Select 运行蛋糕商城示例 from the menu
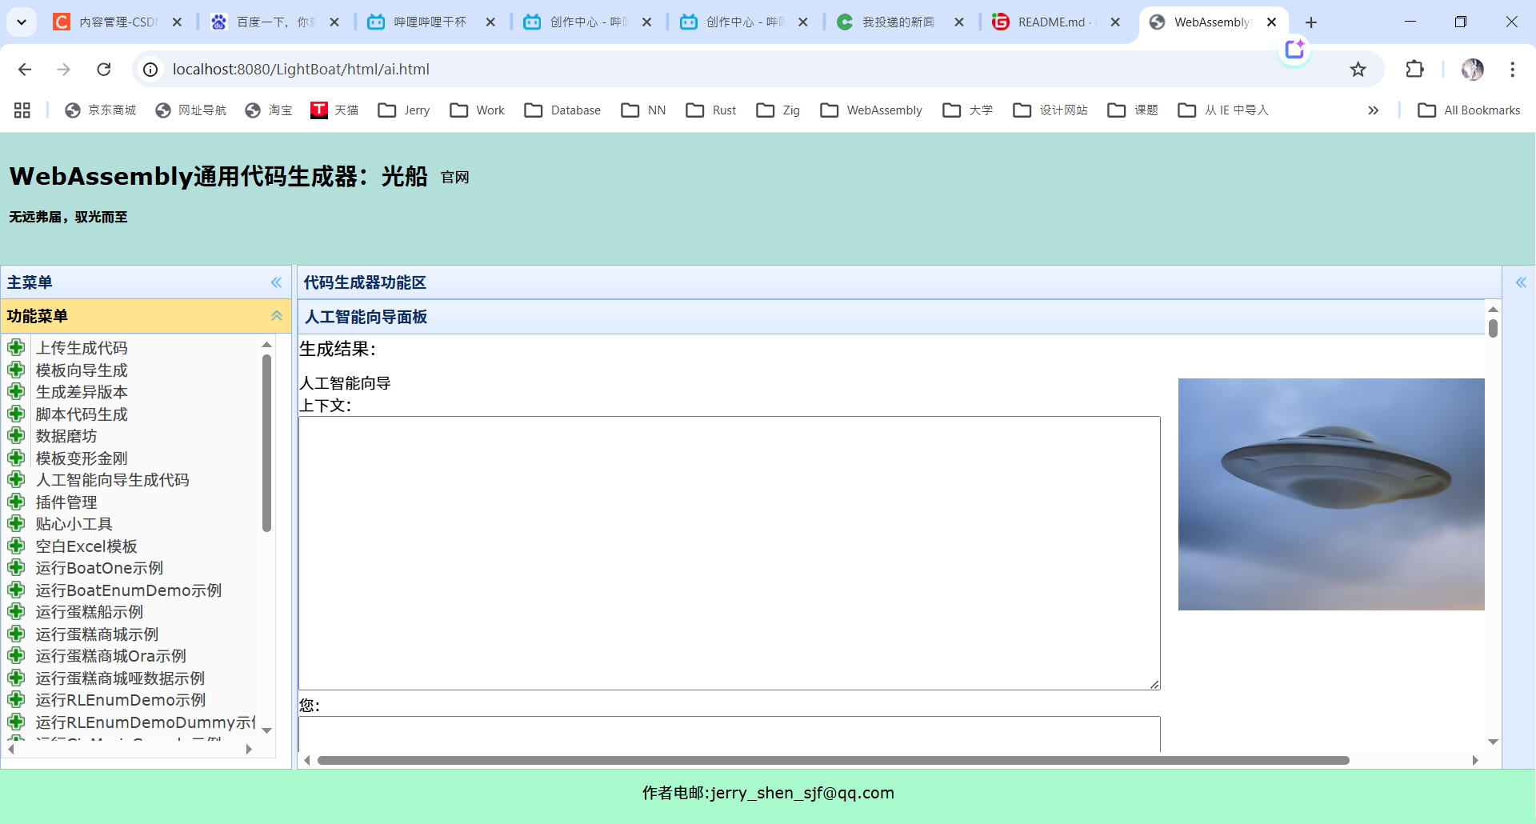Screen dimensions: 1536x824 tap(97, 634)
